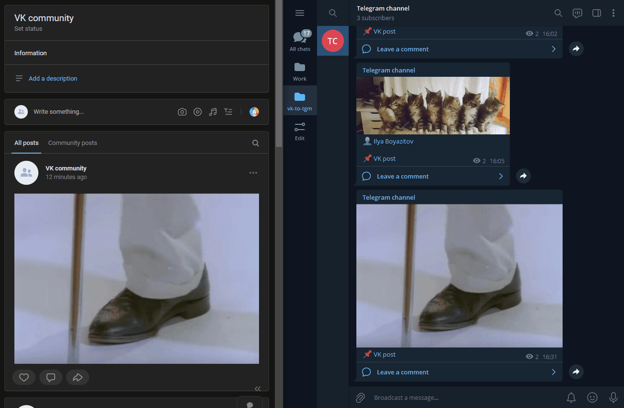
Task: Share the VK community post
Action: 78,377
